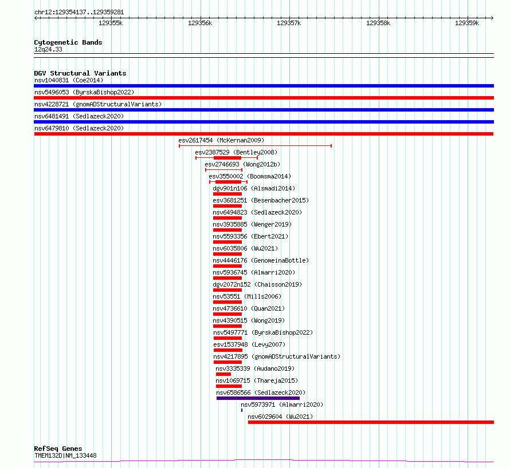510x468 pixels.
Task: Click the 12q24.33 band label
Action: click(48, 49)
